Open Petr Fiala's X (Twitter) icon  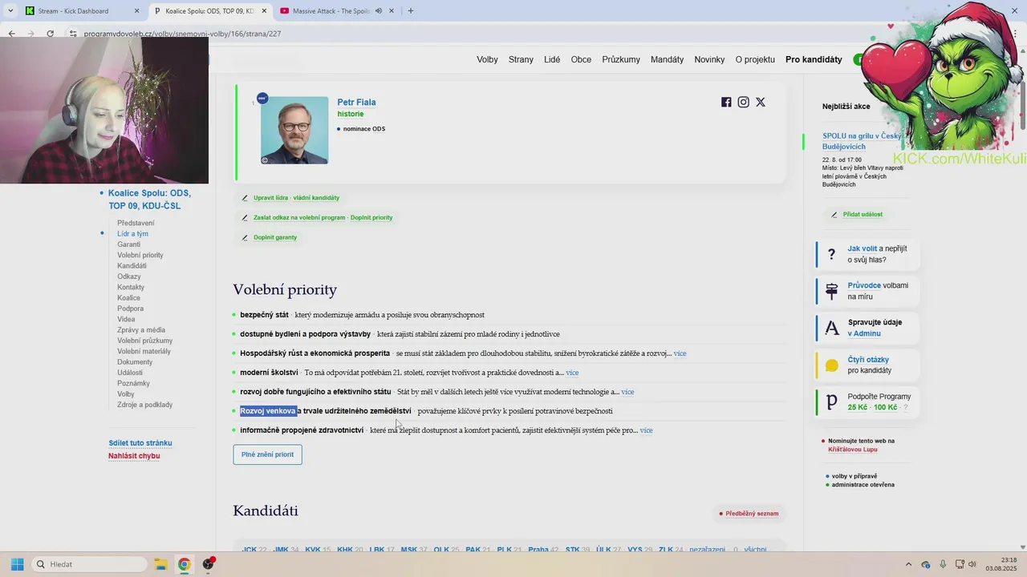(761, 102)
